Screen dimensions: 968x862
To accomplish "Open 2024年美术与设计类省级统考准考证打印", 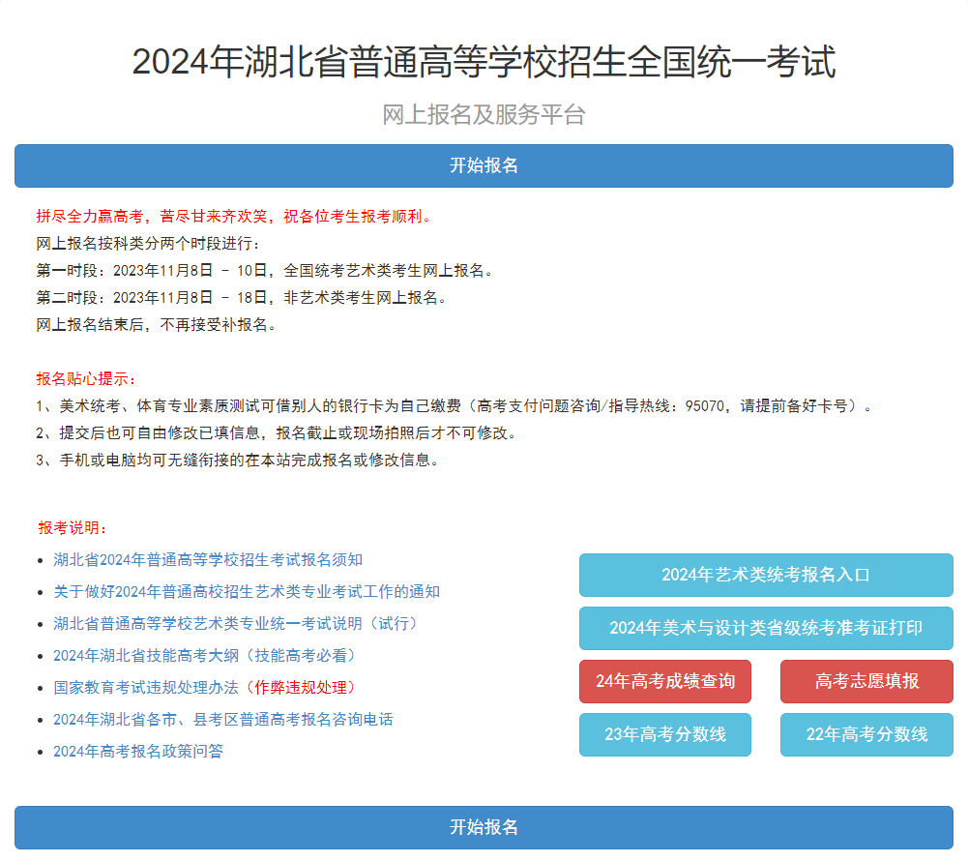I will tap(765, 628).
